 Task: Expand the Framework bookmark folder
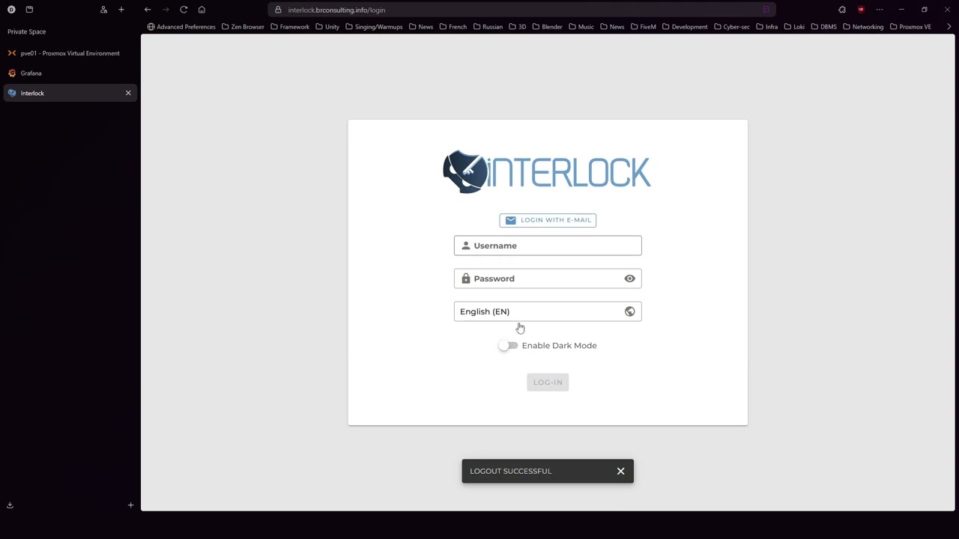point(290,27)
